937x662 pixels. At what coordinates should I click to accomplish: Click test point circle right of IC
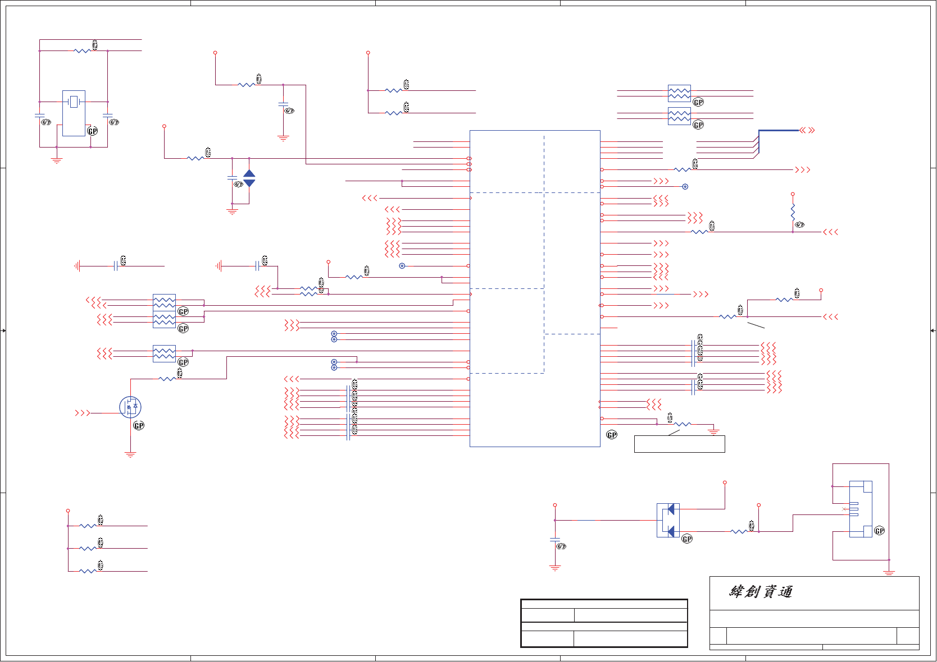click(x=685, y=186)
